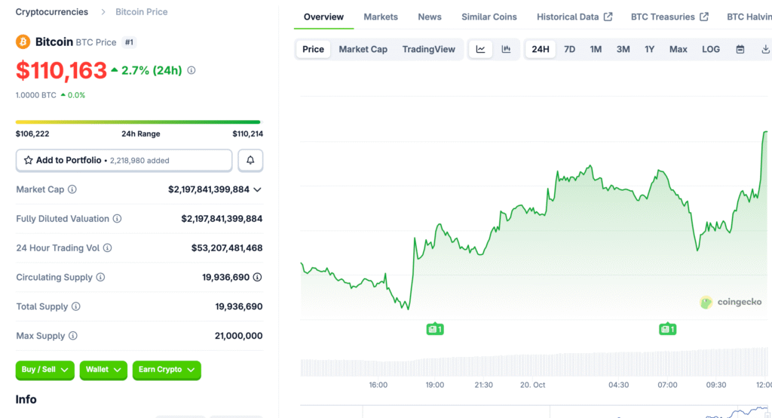Go to the Cryptocurrencies breadcrumb link
Viewport: 772px width, 418px height.
(52, 12)
